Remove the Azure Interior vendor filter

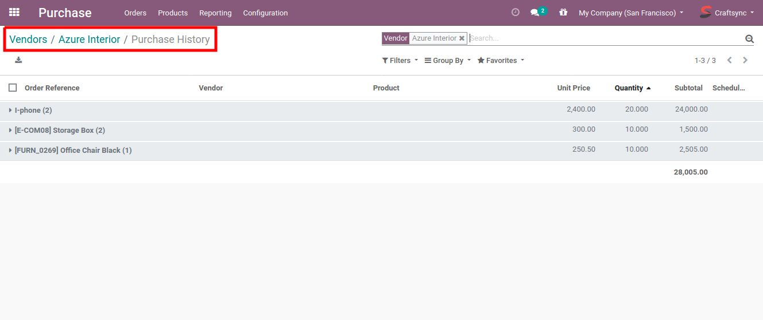pyautogui.click(x=462, y=38)
